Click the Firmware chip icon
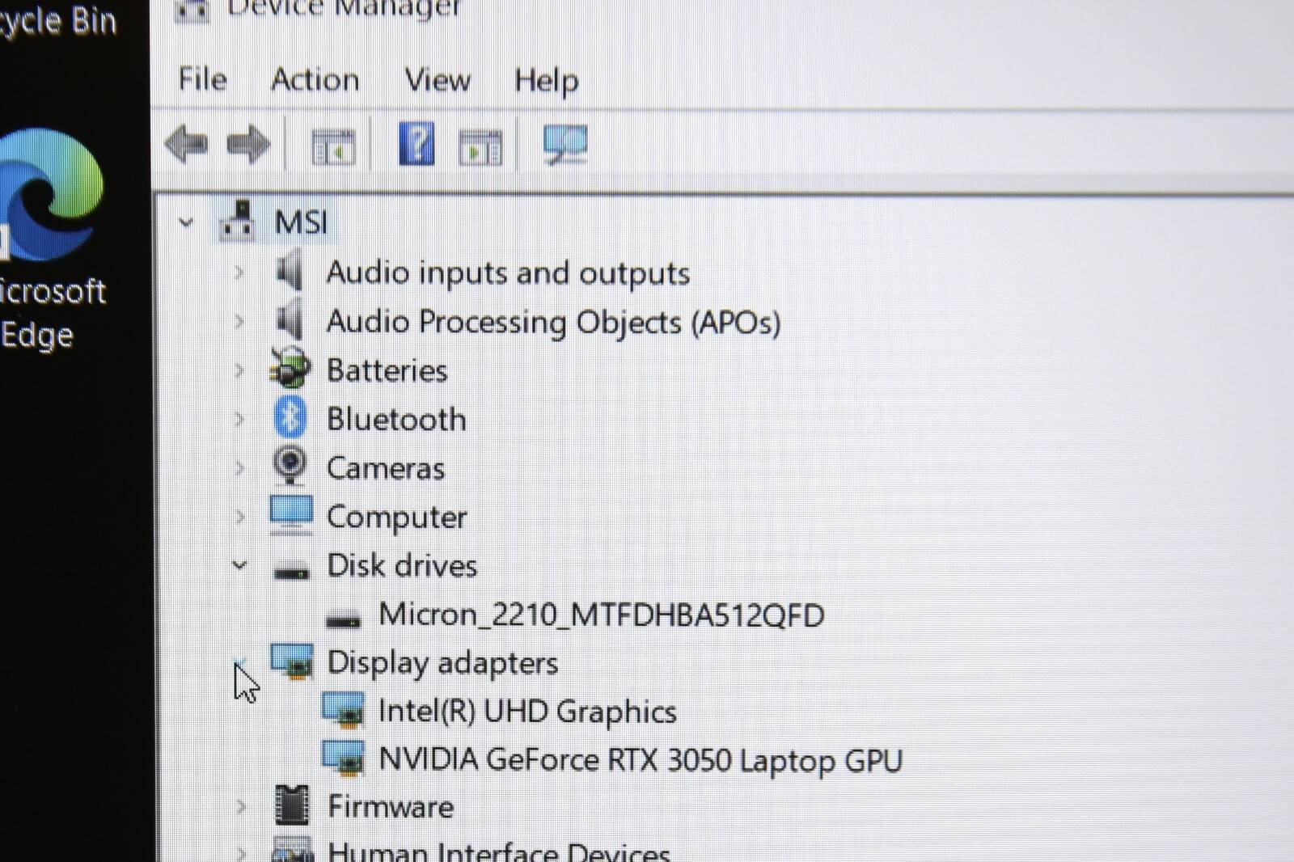 point(292,805)
